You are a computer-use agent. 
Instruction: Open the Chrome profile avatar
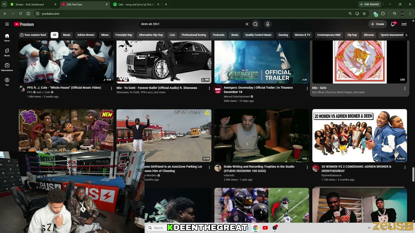click(x=402, y=14)
